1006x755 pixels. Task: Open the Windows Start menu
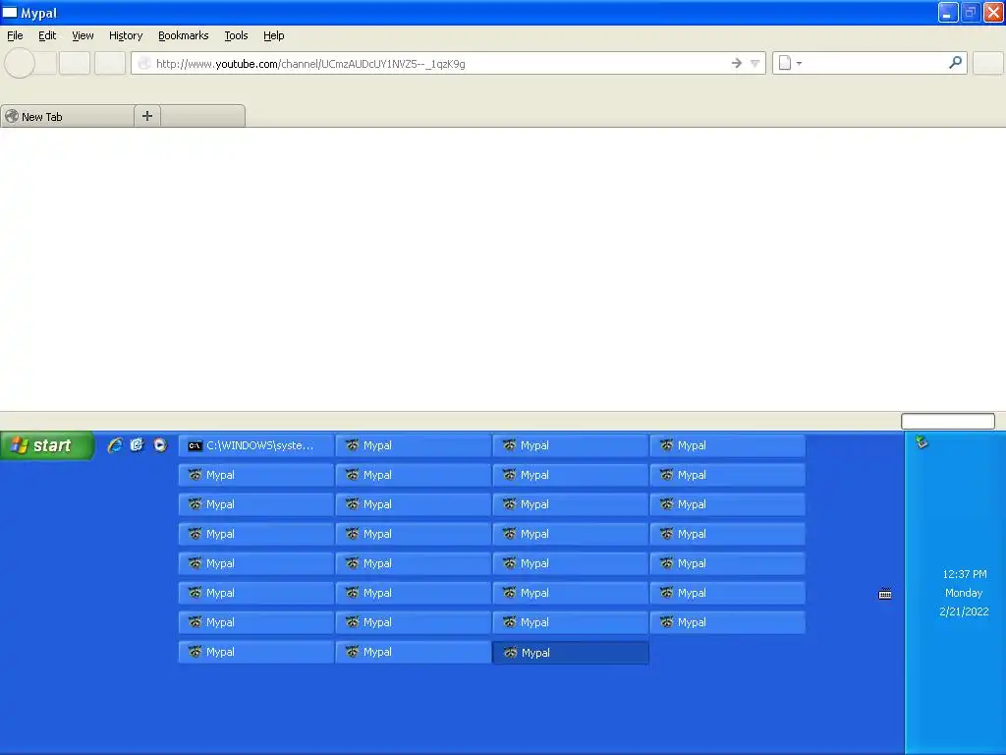click(x=47, y=445)
